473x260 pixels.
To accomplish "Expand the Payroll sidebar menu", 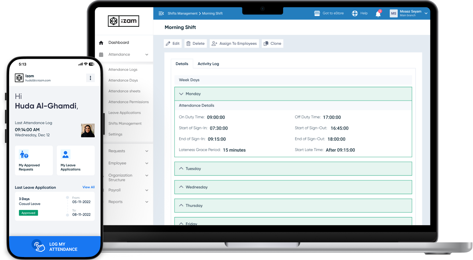I will coord(147,190).
